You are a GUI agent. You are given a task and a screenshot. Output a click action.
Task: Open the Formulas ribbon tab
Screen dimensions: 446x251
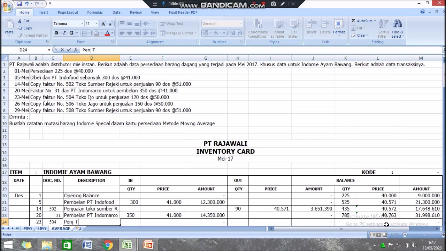[95, 12]
